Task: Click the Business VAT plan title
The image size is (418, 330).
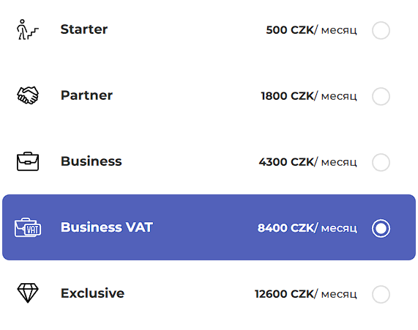Action: (107, 227)
